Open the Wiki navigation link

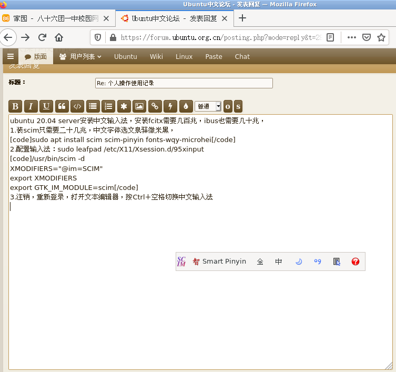tap(156, 57)
